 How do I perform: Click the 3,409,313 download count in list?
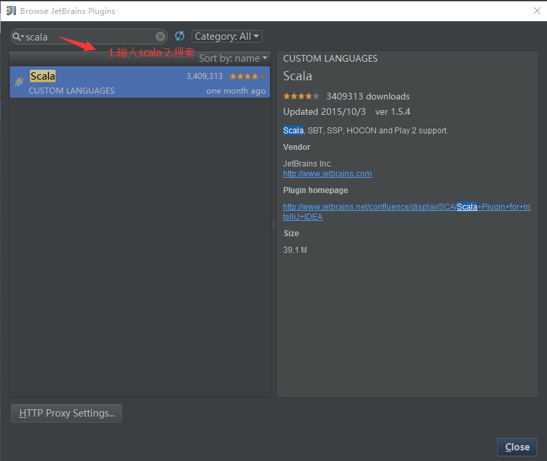pos(204,76)
